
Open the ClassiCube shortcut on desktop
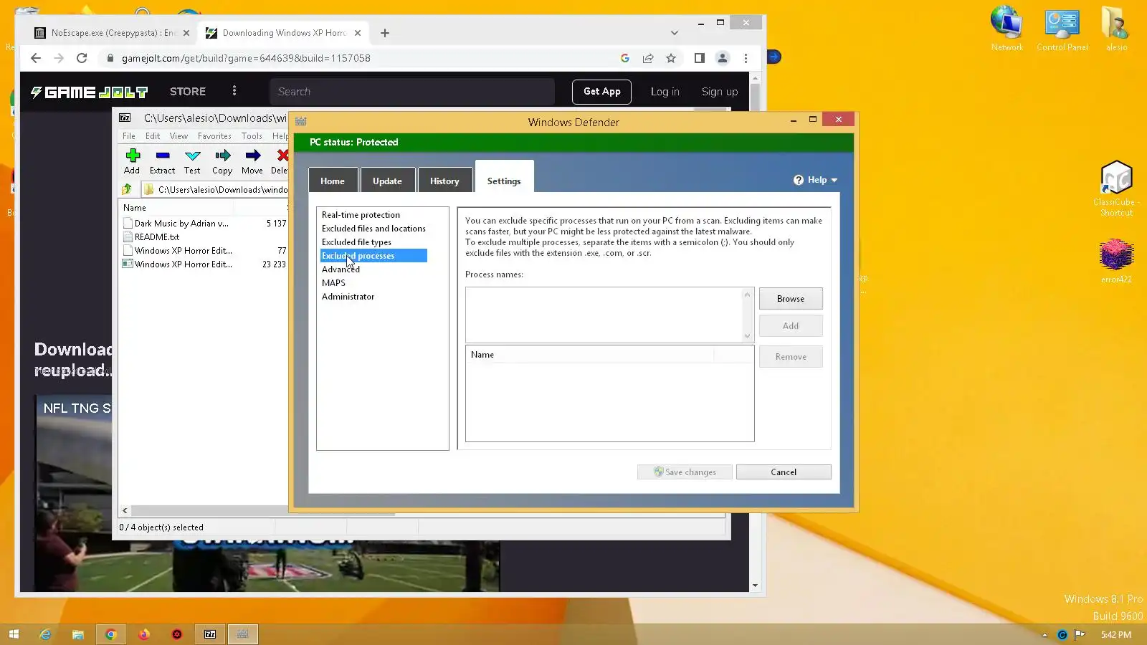[1116, 188]
